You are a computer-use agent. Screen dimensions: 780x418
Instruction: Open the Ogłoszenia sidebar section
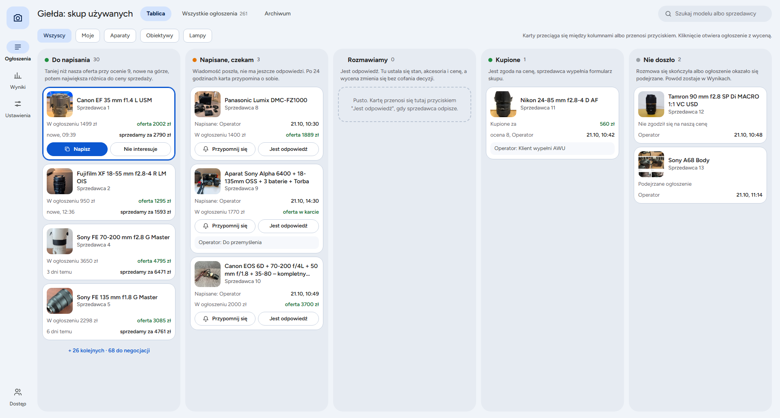(x=18, y=51)
